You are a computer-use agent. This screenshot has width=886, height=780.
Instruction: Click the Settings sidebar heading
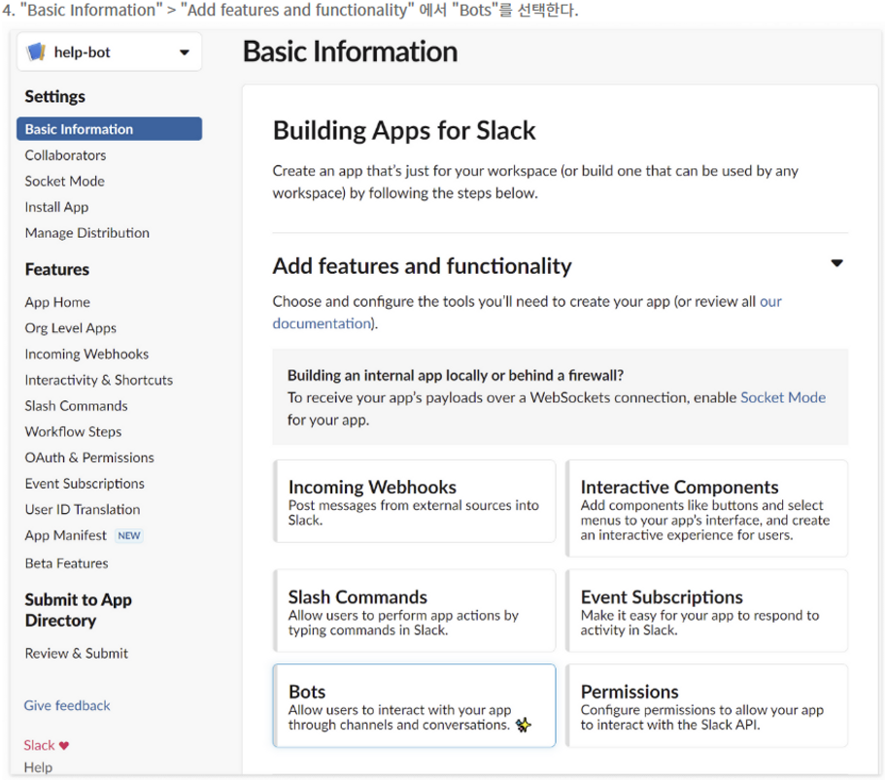[54, 96]
